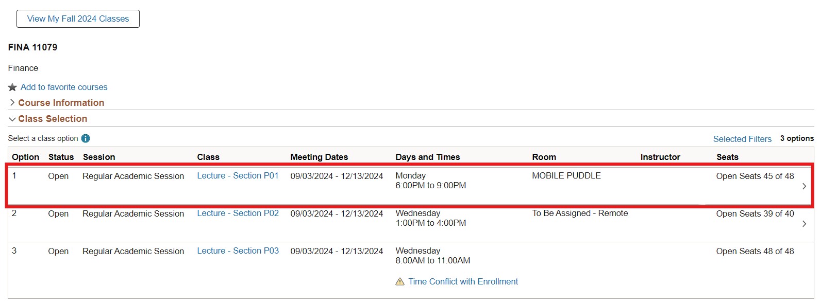
Task: Expand the Course Information section
Action: tap(61, 103)
